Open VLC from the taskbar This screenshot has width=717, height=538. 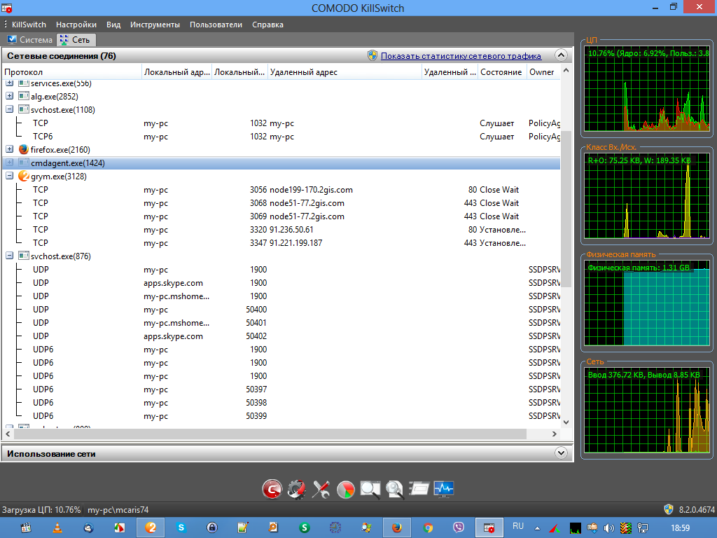(57, 528)
